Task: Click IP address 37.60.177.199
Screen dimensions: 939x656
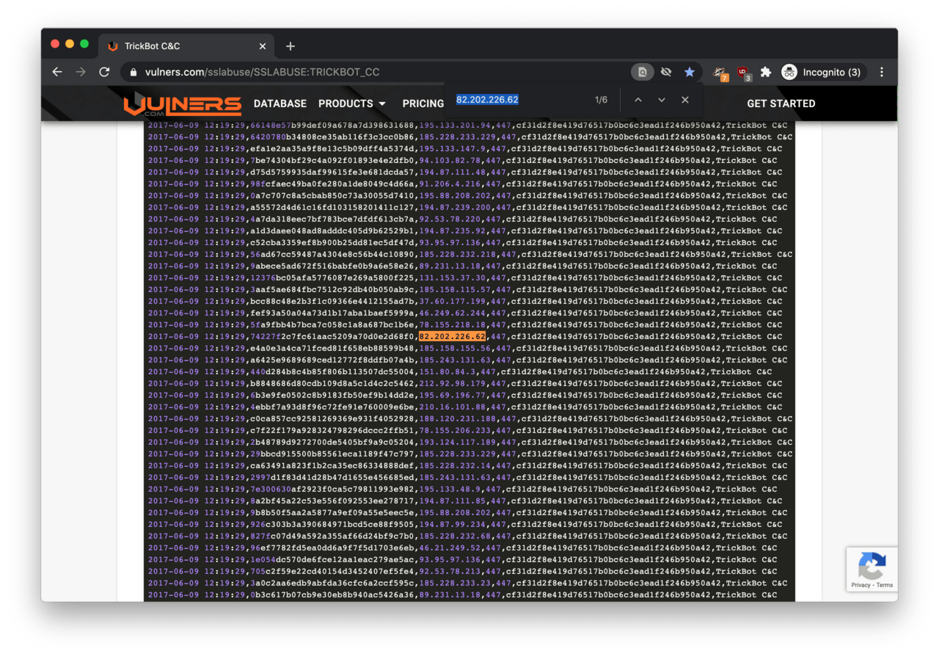Action: [453, 302]
